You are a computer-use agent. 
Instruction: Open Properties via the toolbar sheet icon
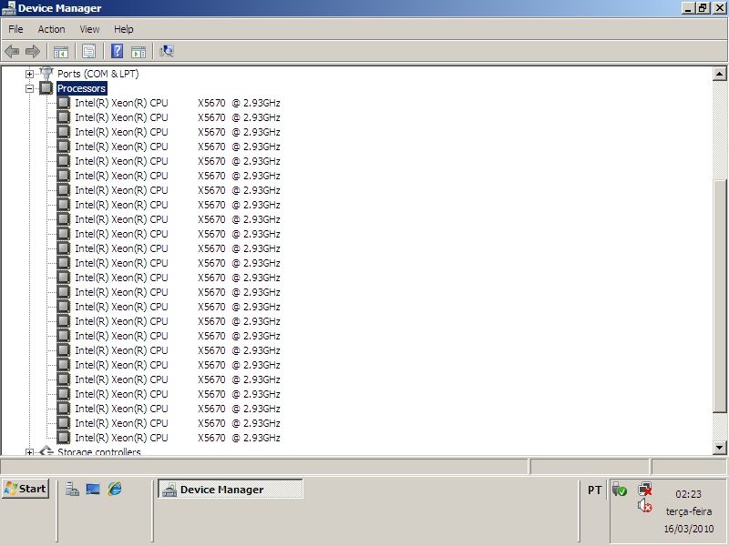(88, 51)
